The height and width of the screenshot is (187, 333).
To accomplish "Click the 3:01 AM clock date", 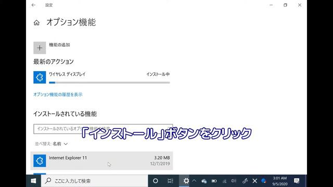I will pyautogui.click(x=280, y=181).
